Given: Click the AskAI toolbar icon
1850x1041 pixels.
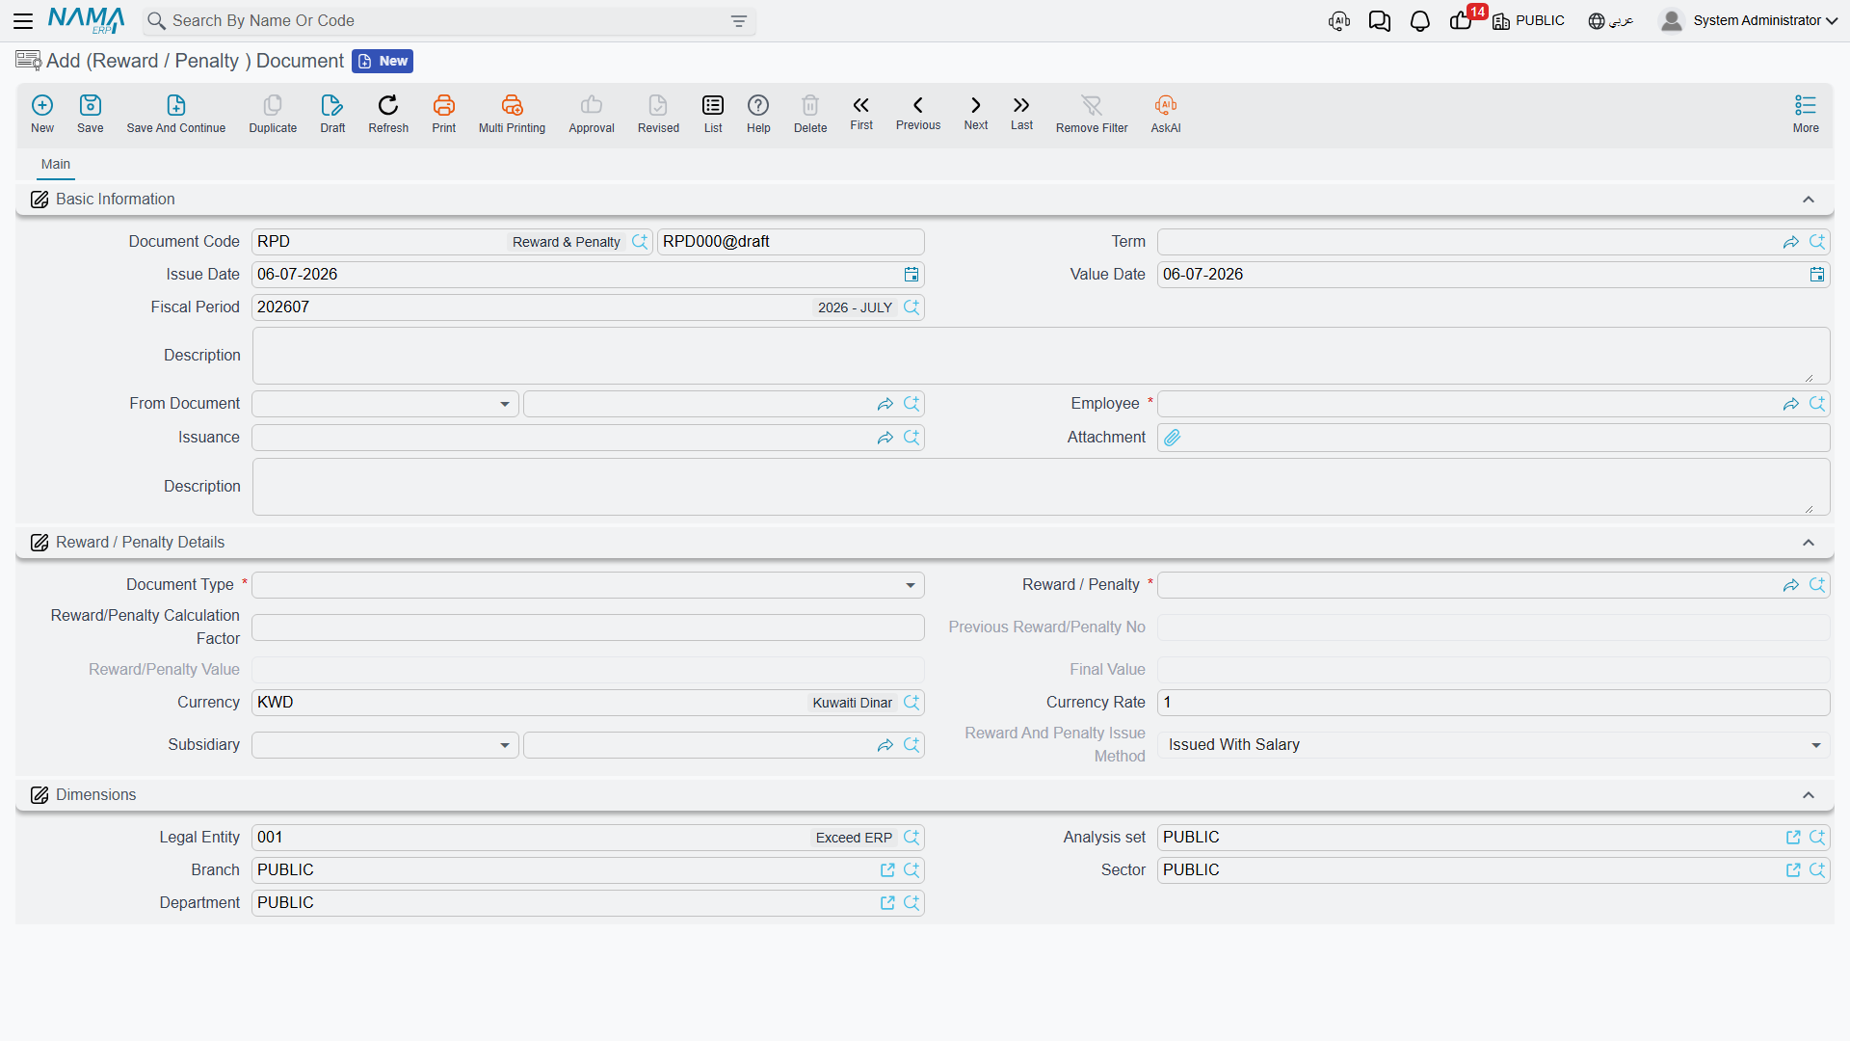Looking at the screenshot, I should click(x=1166, y=105).
